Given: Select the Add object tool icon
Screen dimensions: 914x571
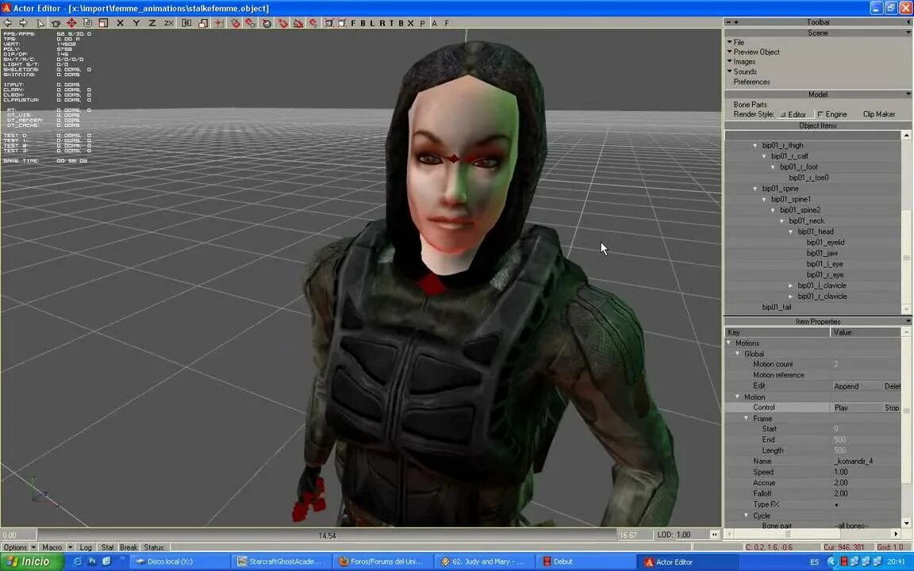Looking at the screenshot, I should click(56, 23).
